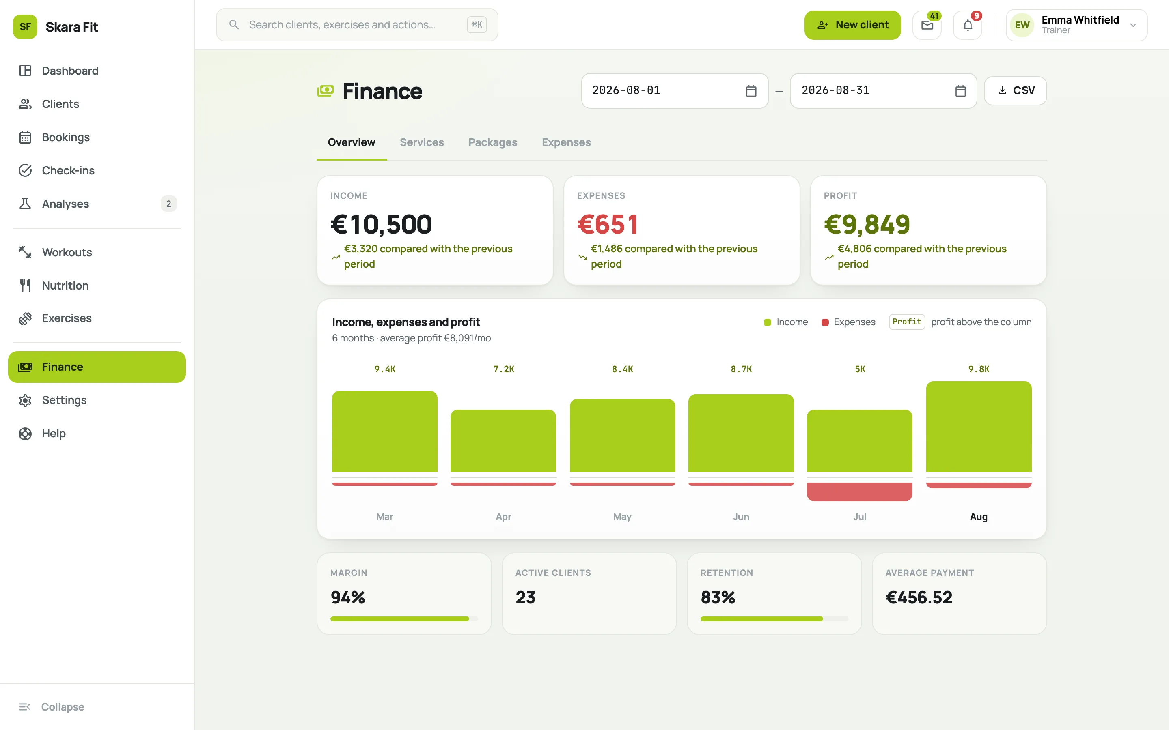Open Exercises library

pyautogui.click(x=97, y=318)
